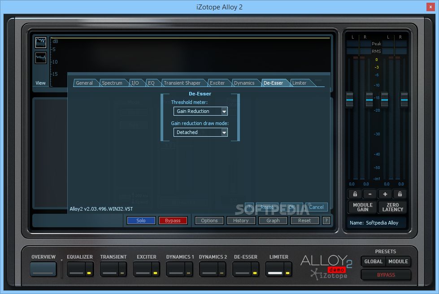Open the I/O options tab
The height and width of the screenshot is (294, 439).
pyautogui.click(x=135, y=83)
